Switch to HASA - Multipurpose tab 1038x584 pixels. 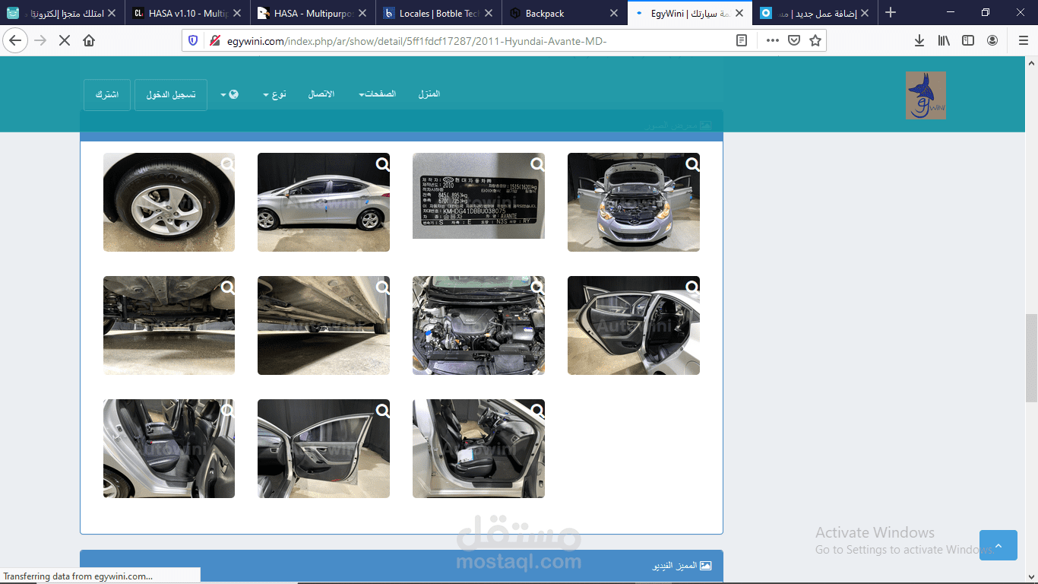(x=313, y=13)
